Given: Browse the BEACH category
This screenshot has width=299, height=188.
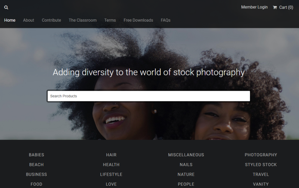Looking at the screenshot, I should coord(36,164).
